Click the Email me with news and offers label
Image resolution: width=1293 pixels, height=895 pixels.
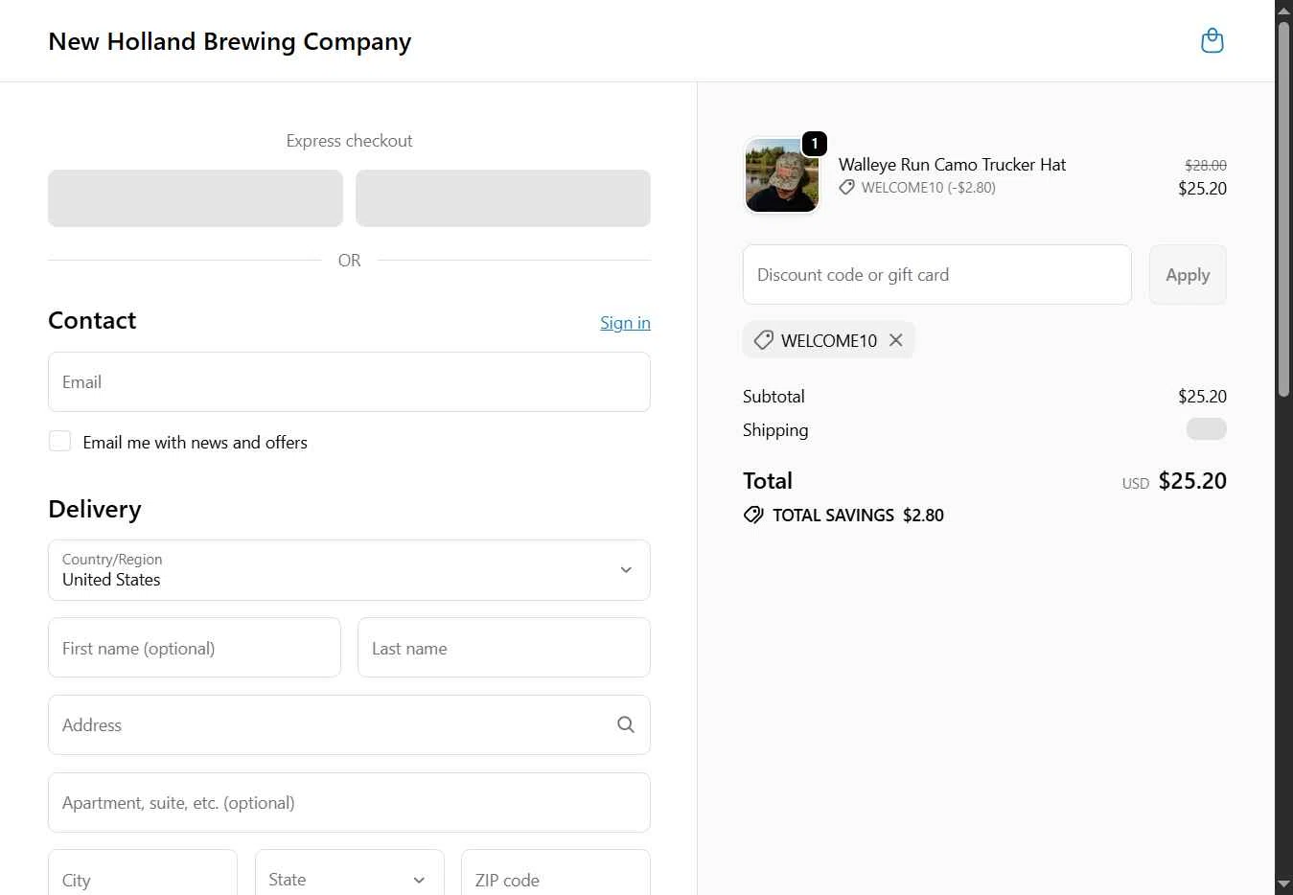(x=196, y=442)
